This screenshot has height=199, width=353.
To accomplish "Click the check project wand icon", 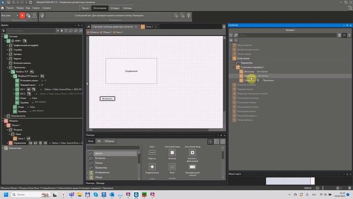I will coord(42,15).
